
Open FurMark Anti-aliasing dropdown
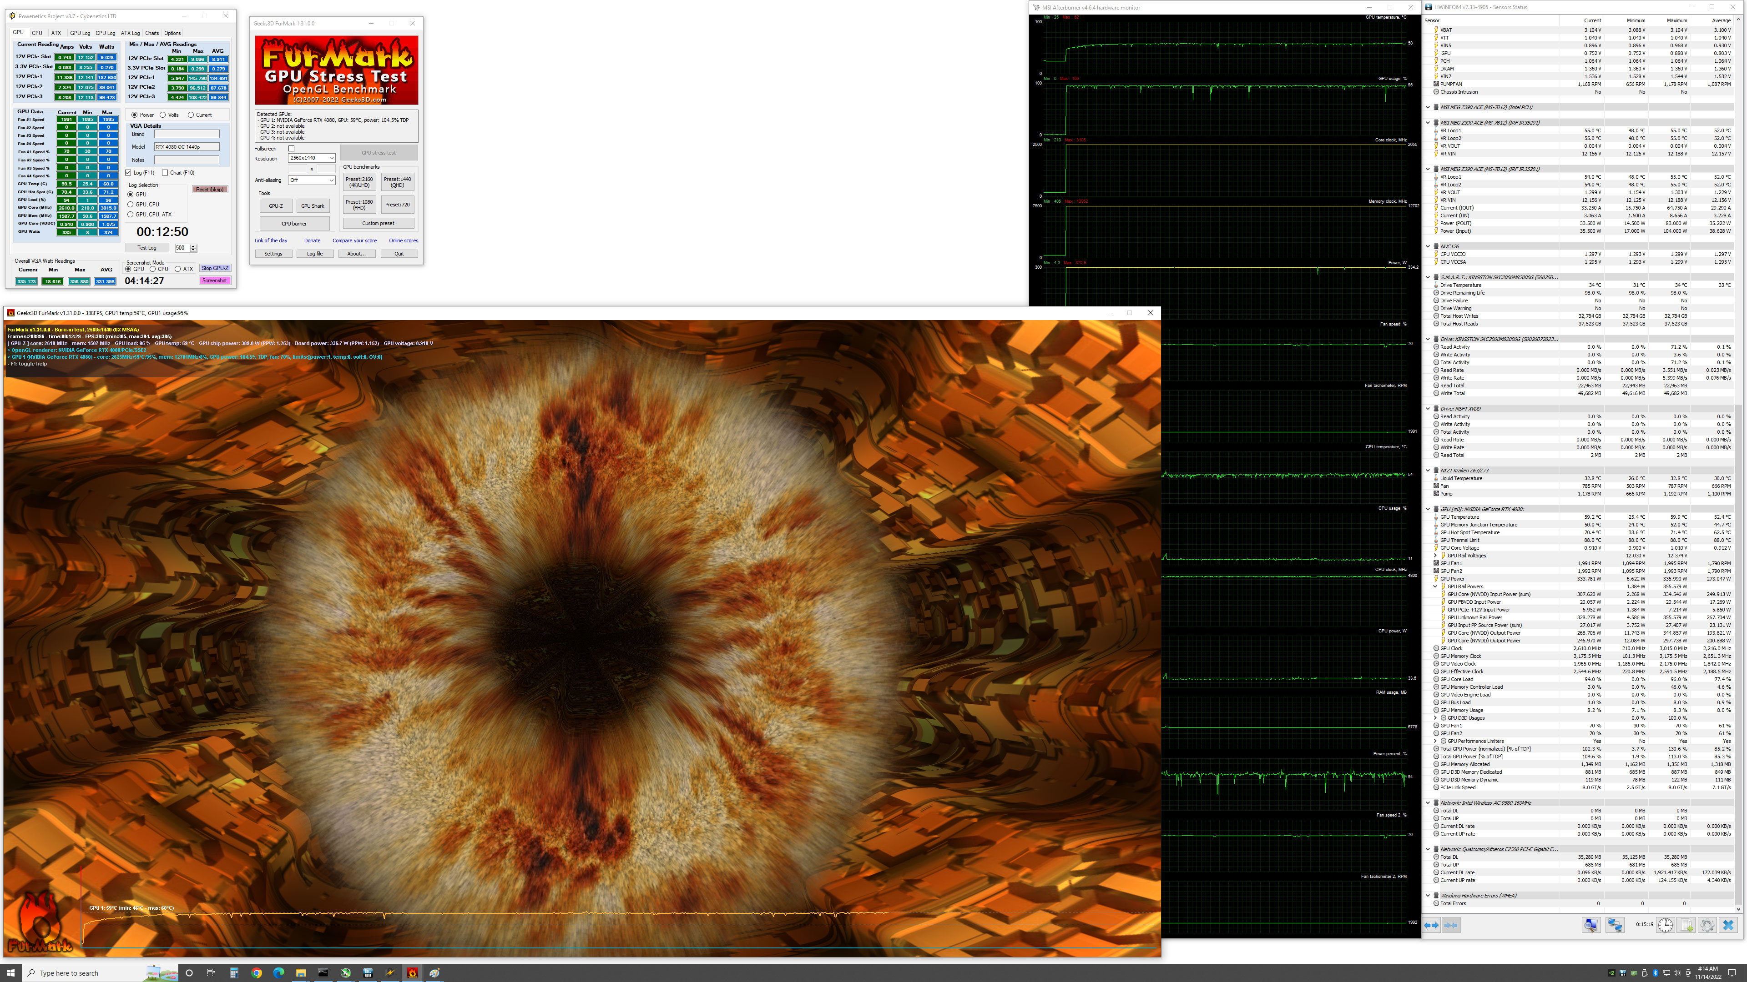point(312,180)
